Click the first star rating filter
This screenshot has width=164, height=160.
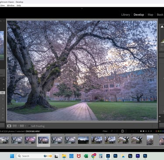(x=141, y=131)
